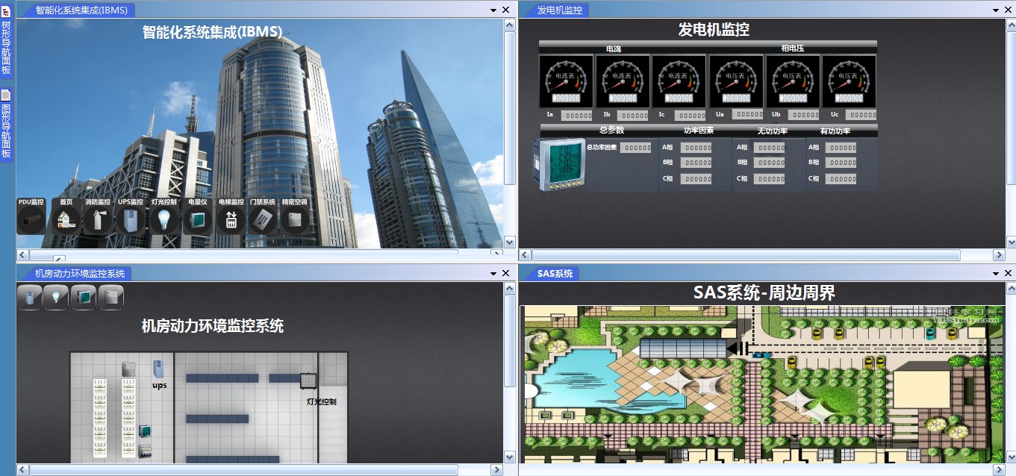This screenshot has width=1016, height=476.
Task: Click A相 value under 功率因素
Action: [x=696, y=148]
